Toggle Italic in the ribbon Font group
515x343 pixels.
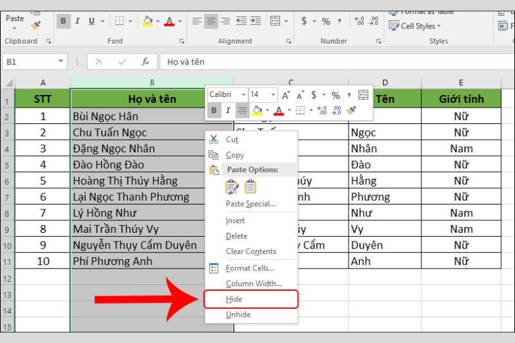coord(77,21)
